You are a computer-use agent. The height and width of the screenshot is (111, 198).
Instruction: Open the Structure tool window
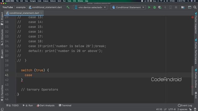point(2,37)
